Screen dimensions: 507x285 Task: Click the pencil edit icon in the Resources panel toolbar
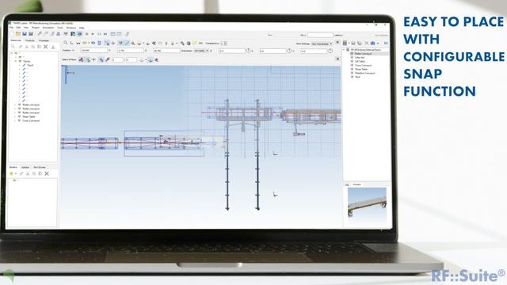[21, 47]
